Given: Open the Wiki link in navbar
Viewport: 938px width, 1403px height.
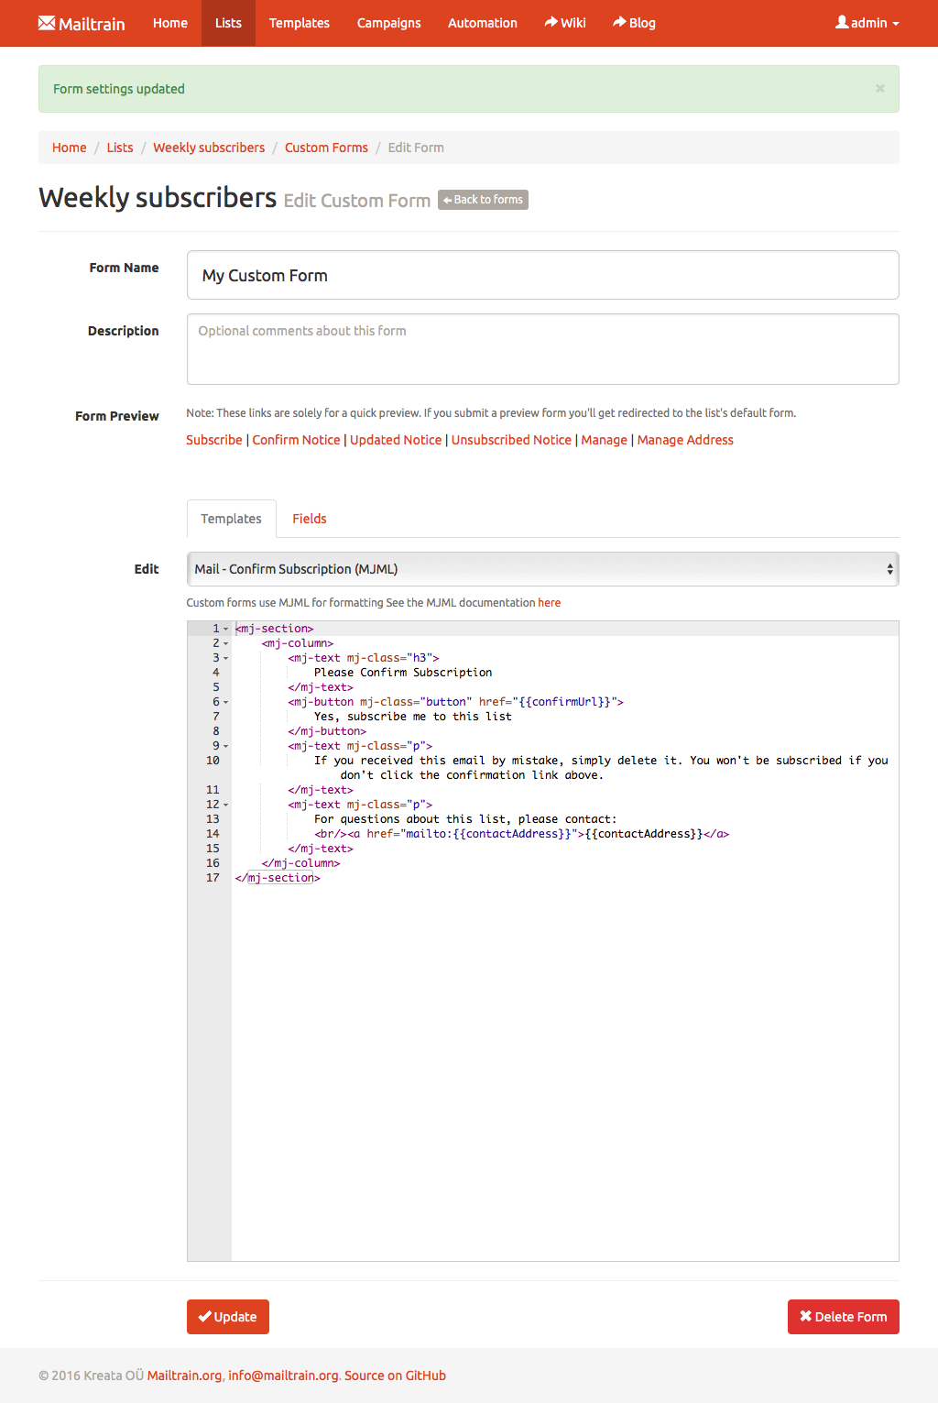Looking at the screenshot, I should click(565, 23).
